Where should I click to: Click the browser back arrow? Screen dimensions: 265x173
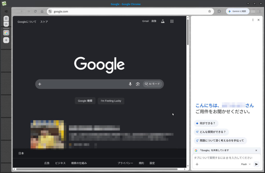coord(22,11)
